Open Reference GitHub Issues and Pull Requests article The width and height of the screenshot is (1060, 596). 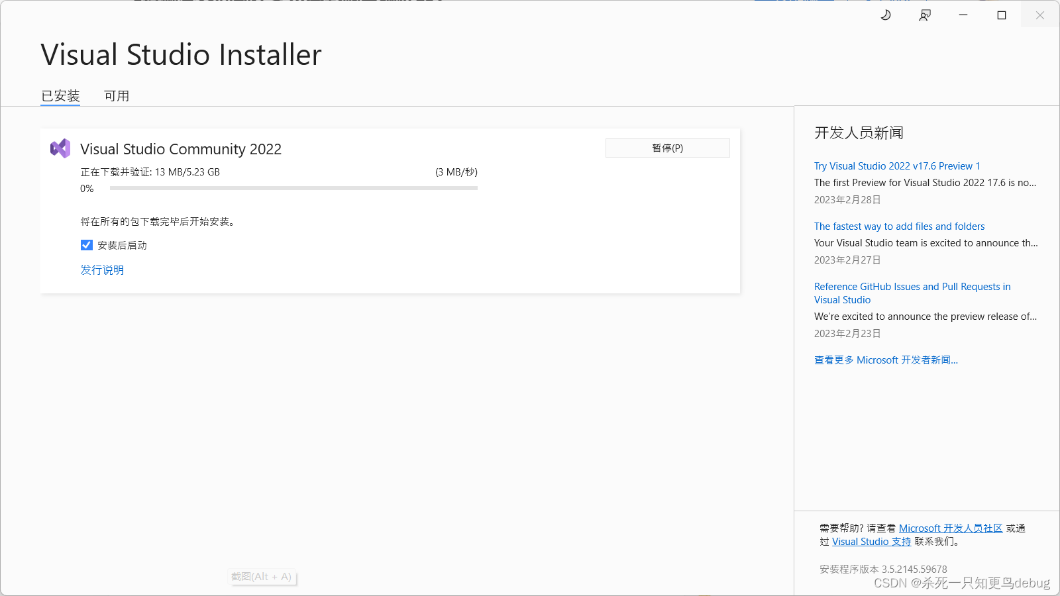[912, 293]
